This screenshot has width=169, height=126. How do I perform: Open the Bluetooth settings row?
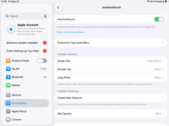pos(26,77)
